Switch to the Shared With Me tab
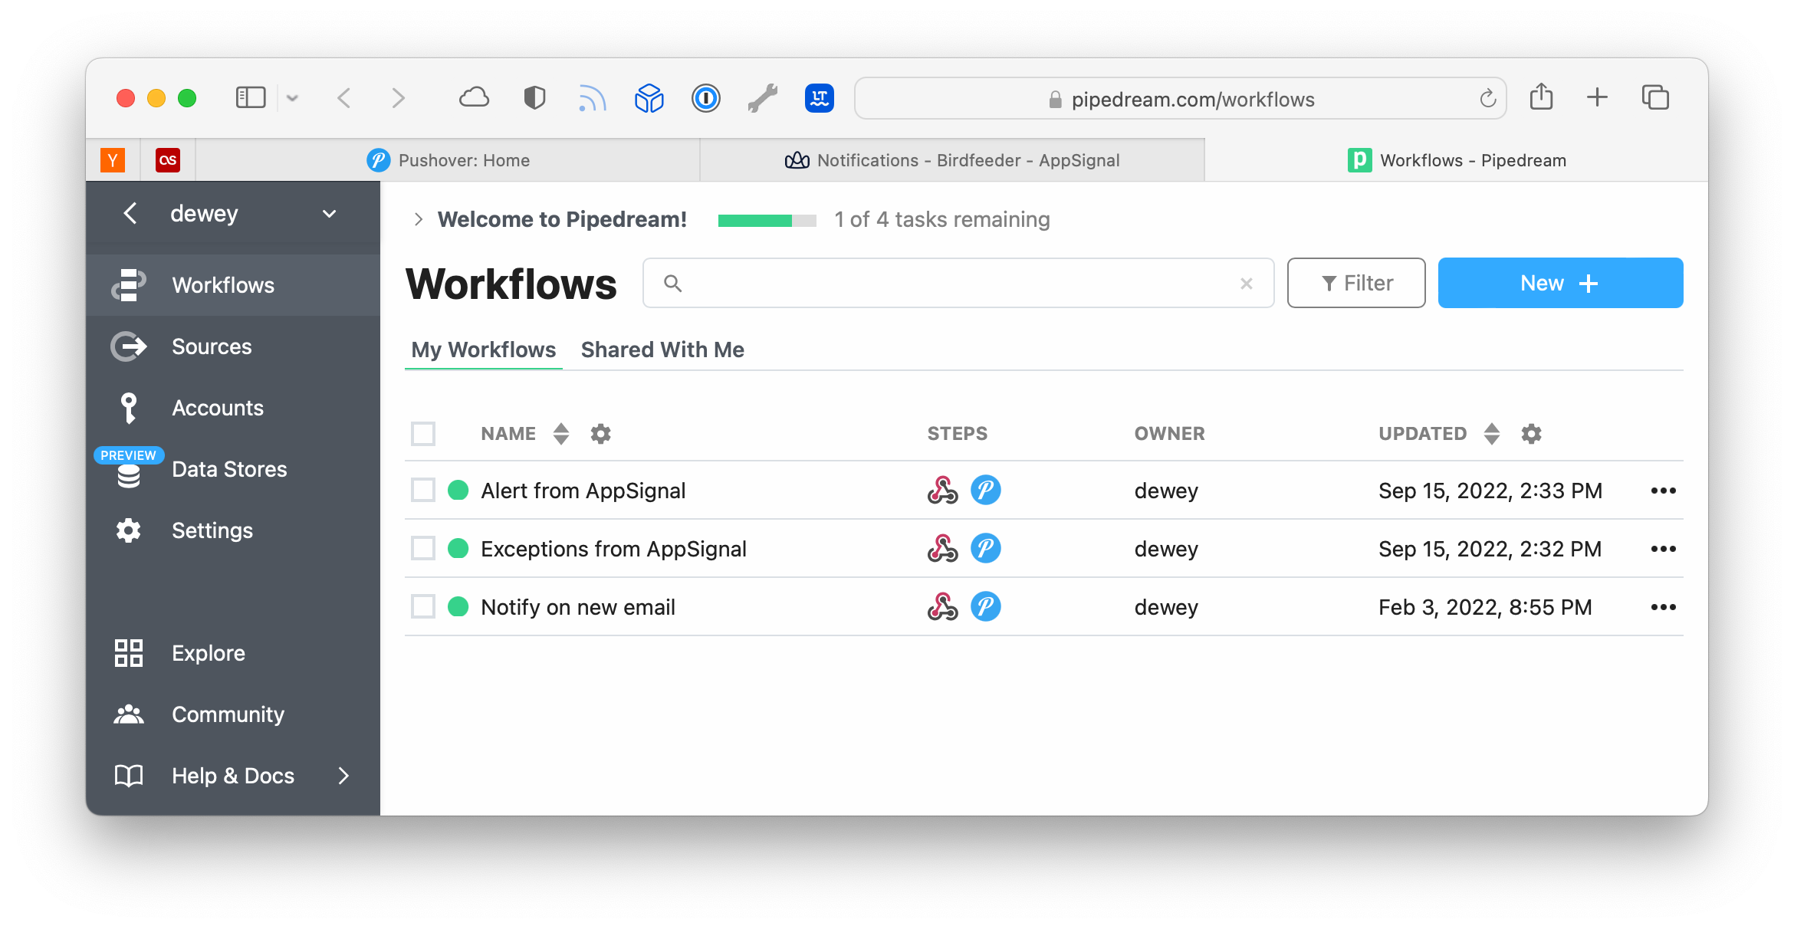 pyautogui.click(x=662, y=350)
